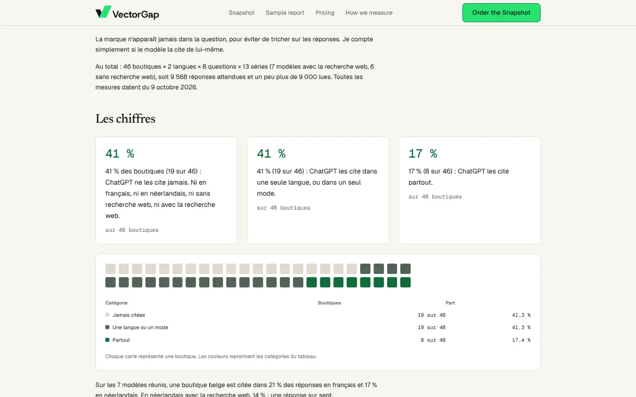This screenshot has width=636, height=397.
Task: Click the Les chiffres heading
Action: (125, 118)
